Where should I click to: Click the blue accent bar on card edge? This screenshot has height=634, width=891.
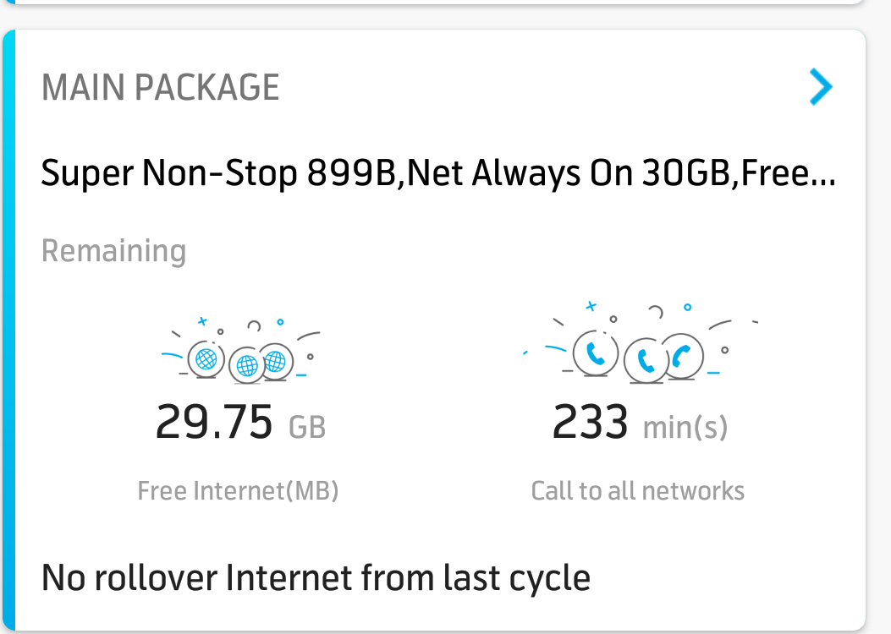(x=8, y=330)
